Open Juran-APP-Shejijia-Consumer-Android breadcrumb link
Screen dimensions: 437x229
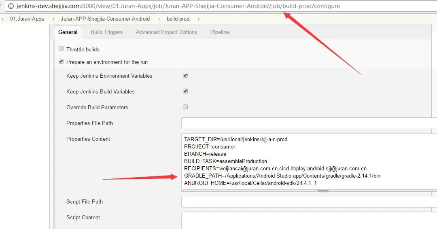tap(105, 19)
